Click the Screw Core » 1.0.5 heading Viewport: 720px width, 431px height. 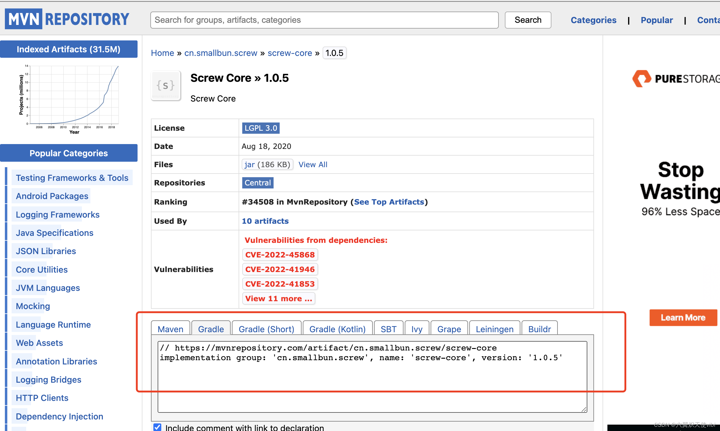pyautogui.click(x=239, y=78)
